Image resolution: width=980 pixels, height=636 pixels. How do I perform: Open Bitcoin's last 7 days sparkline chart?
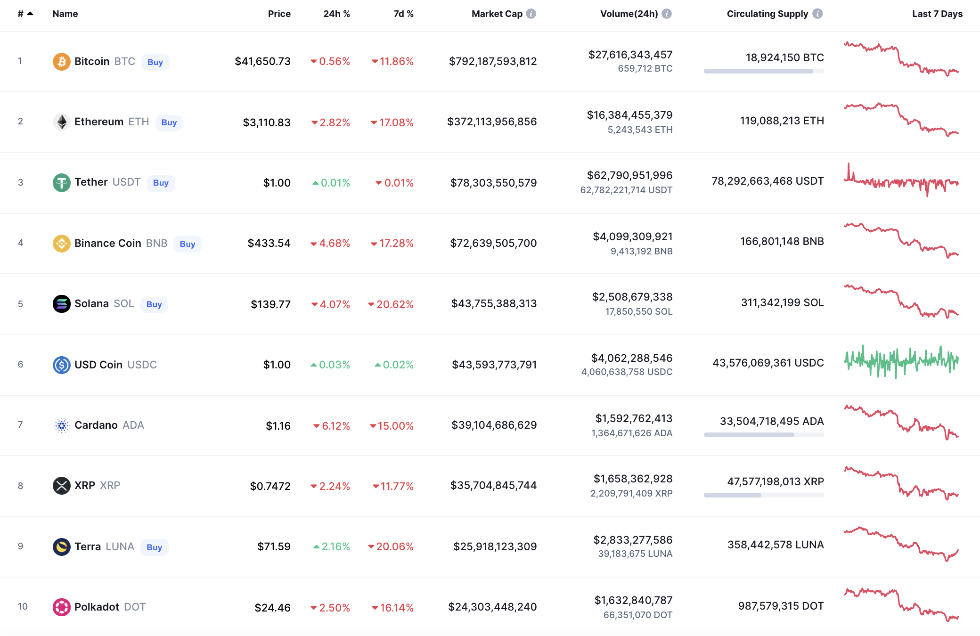coord(901,59)
